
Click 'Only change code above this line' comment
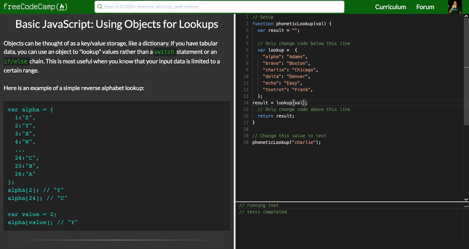(x=304, y=109)
